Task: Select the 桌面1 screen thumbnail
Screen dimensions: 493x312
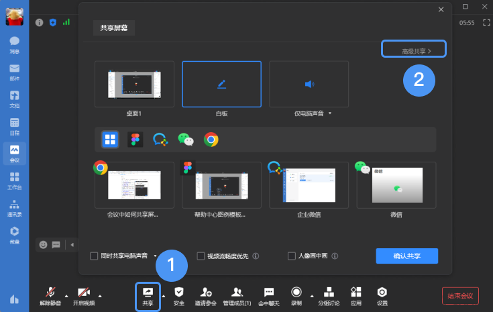Action: coord(134,85)
